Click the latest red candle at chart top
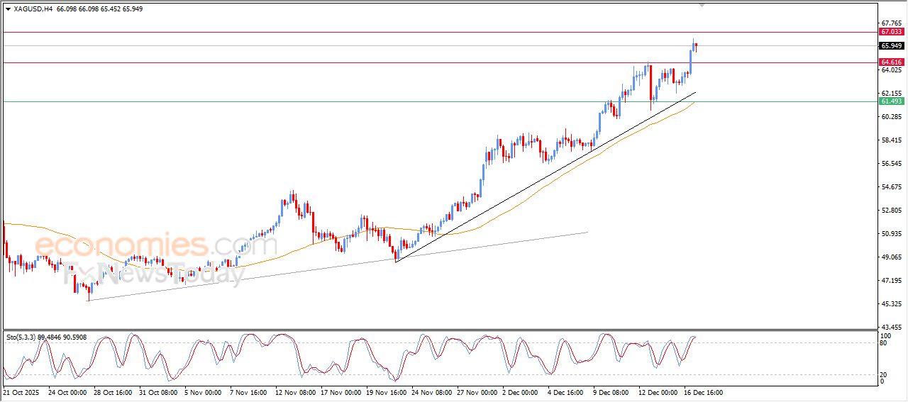Viewport: 908px width, 402px height. click(697, 47)
